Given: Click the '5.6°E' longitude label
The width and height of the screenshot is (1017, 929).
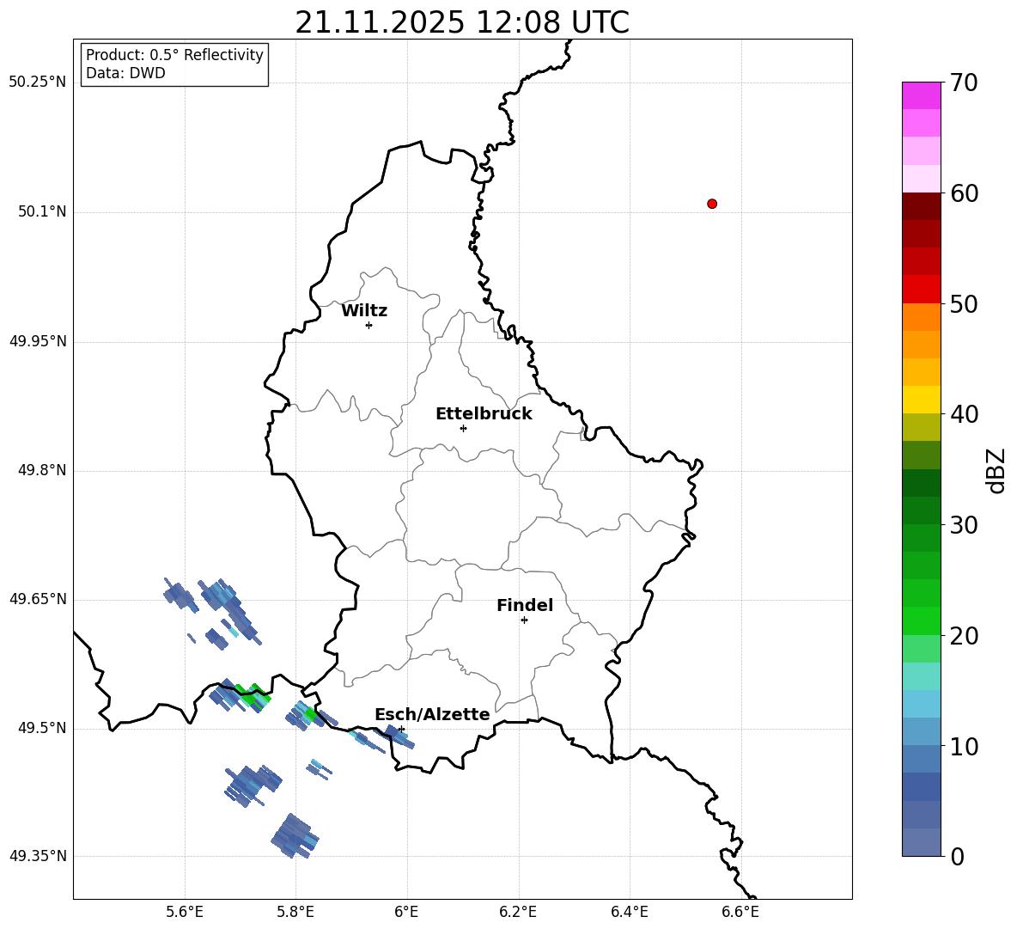Looking at the screenshot, I should (185, 912).
